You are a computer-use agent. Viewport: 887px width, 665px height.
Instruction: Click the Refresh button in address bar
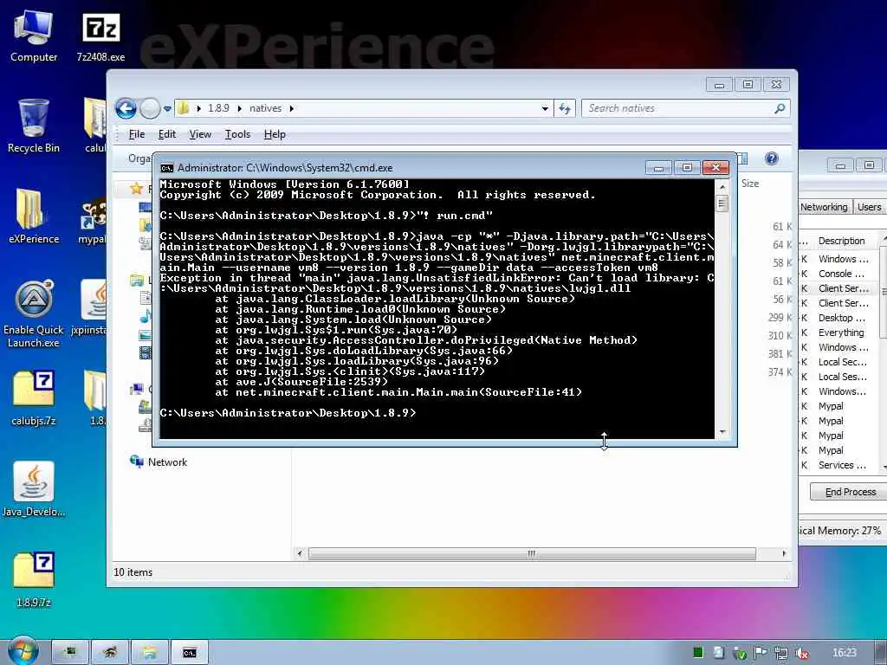[565, 108]
